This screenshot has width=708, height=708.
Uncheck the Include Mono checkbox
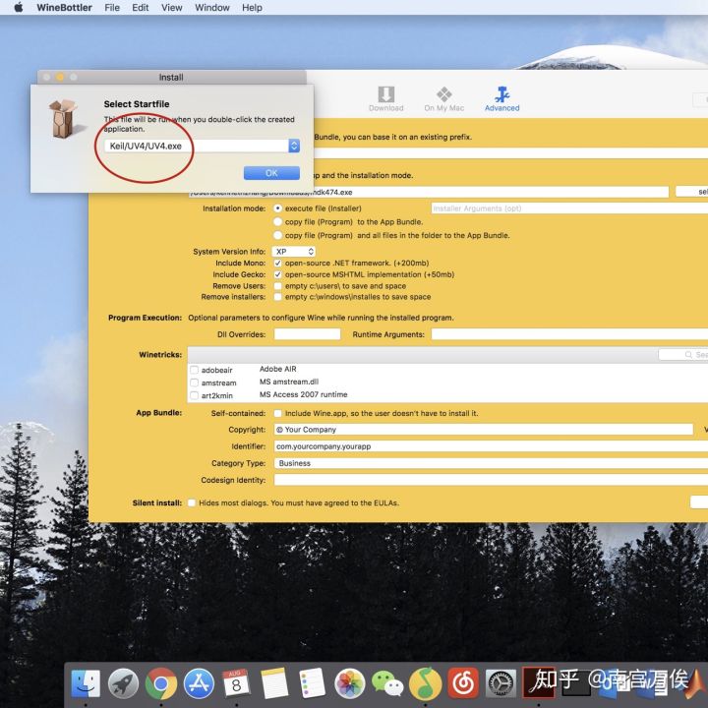click(x=277, y=264)
